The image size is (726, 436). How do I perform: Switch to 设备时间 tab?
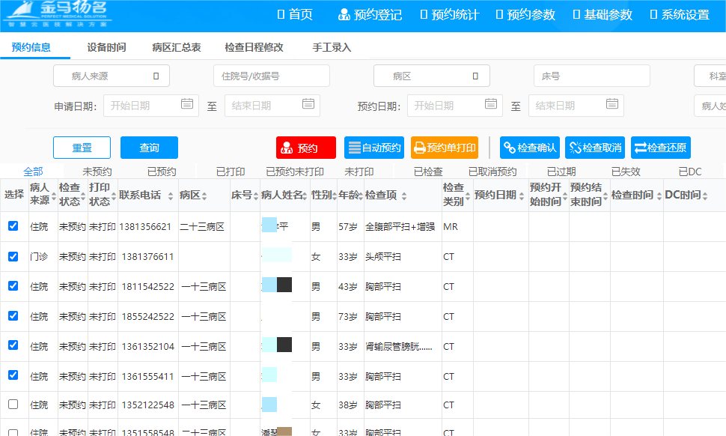pos(106,47)
